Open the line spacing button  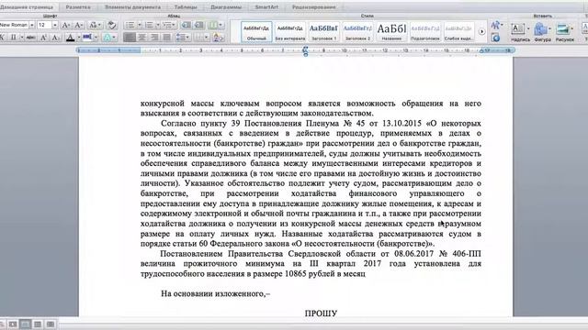point(183,38)
